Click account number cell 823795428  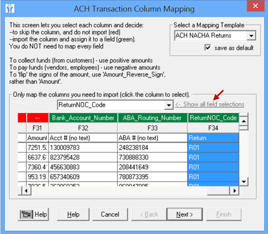(x=83, y=158)
